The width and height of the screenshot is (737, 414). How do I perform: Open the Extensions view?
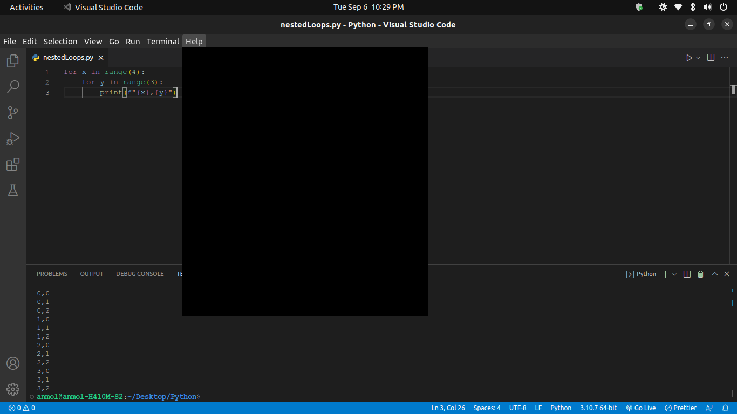coord(12,164)
